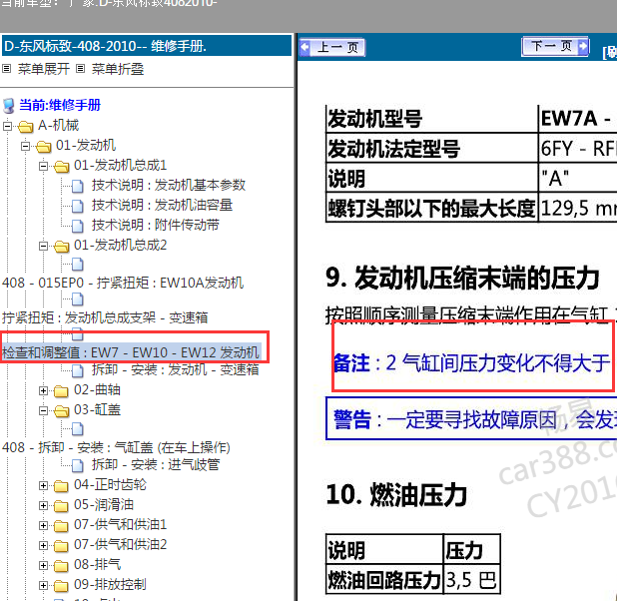Image resolution: width=617 pixels, height=601 pixels.
Task: Click page icon of 技术说明:附件传动带
Action: tap(78, 226)
